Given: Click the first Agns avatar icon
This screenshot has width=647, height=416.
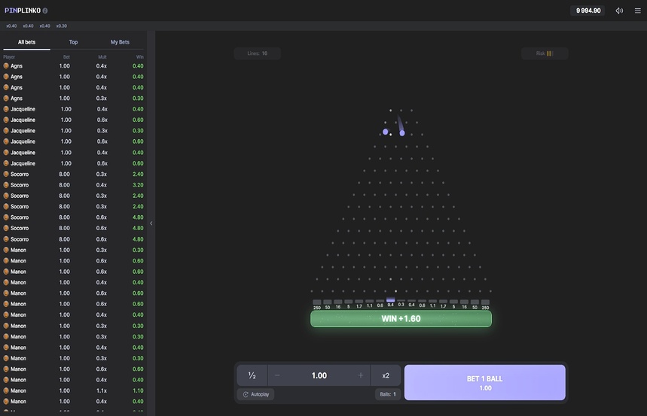Looking at the screenshot, I should (6, 66).
